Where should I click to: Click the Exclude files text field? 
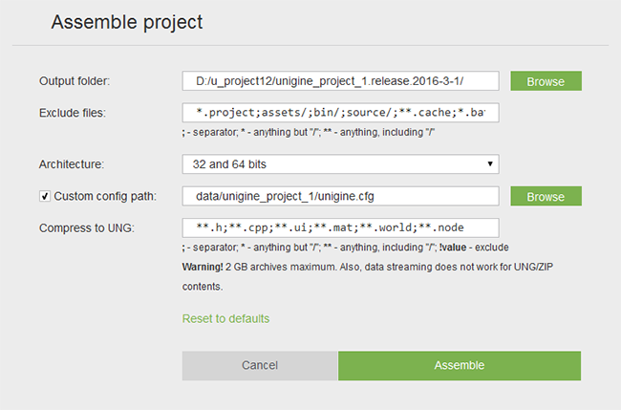[341, 114]
